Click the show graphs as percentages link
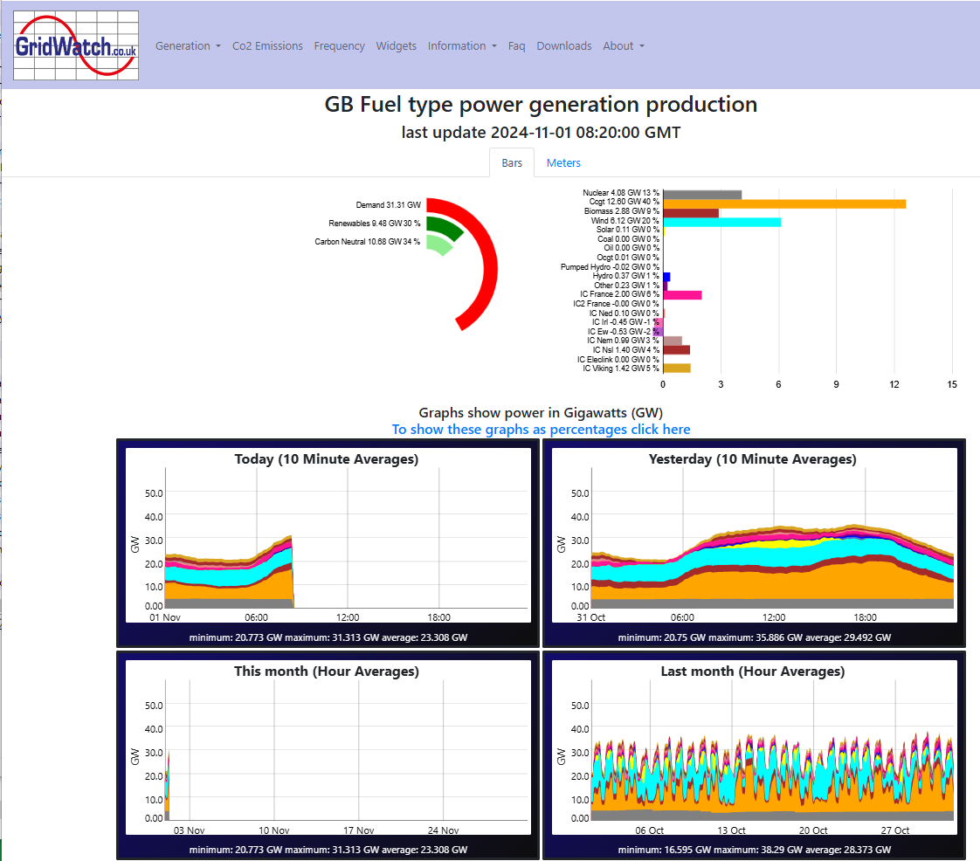This screenshot has width=980, height=861. (541, 430)
